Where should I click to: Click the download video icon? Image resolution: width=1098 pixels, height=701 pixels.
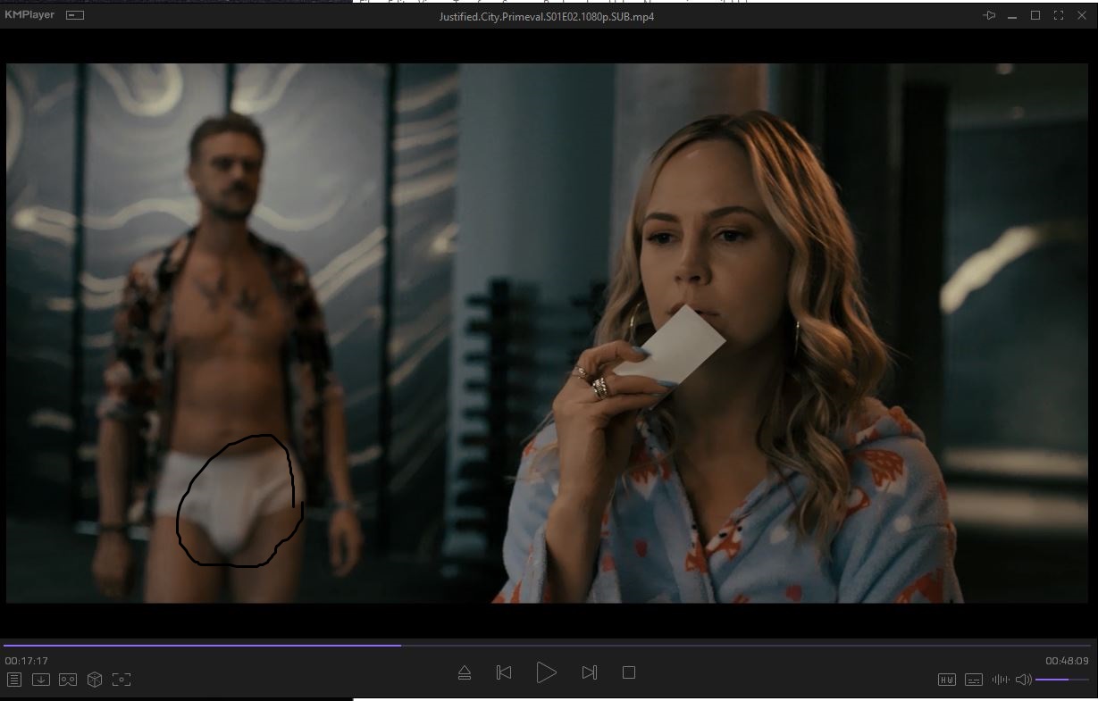pyautogui.click(x=40, y=680)
